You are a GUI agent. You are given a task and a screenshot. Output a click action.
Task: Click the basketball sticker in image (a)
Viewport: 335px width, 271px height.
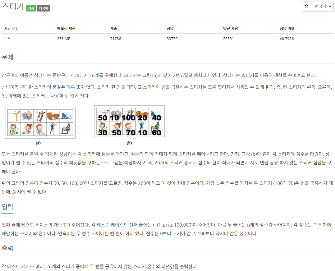53,116
